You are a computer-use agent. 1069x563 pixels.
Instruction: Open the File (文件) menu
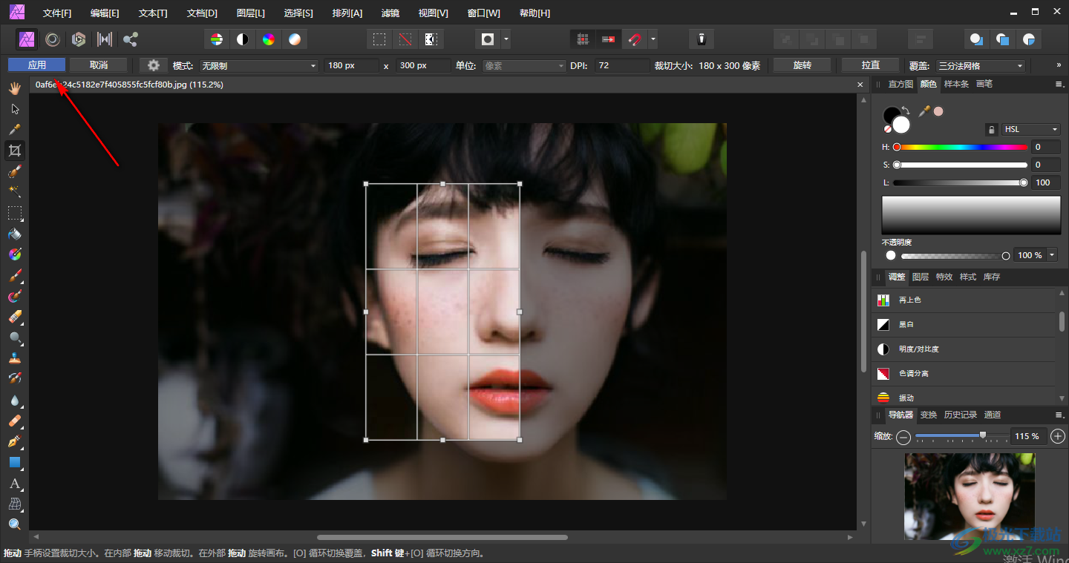(x=57, y=13)
